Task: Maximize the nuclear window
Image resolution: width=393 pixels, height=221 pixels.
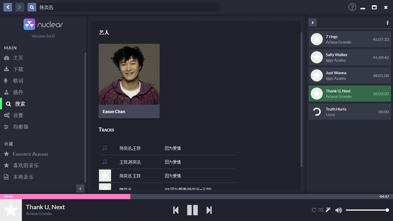Action: pyautogui.click(x=374, y=7)
